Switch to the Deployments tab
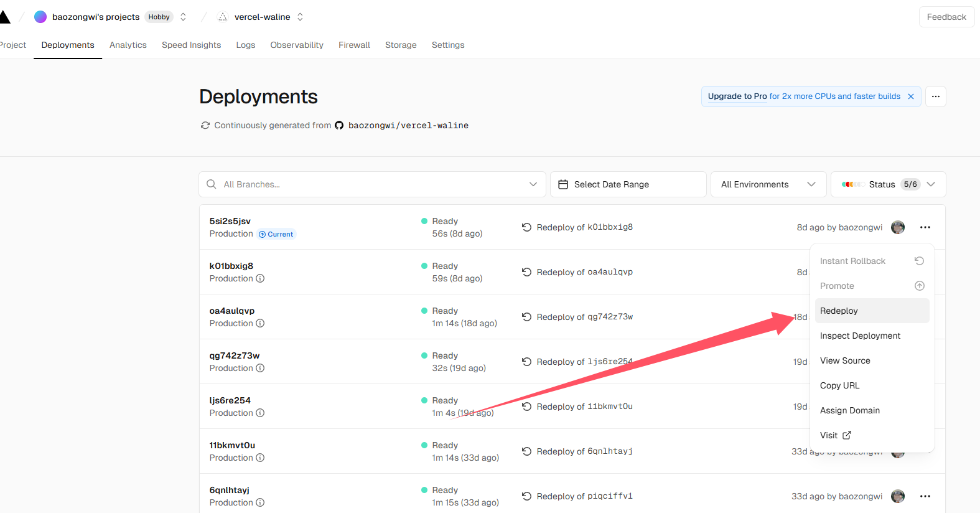Viewport: 980px width, 513px height. click(68, 45)
